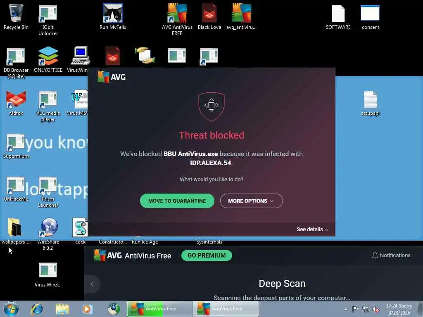The height and width of the screenshot is (317, 423).
Task: Open the Black Love file icon
Action: click(209, 17)
